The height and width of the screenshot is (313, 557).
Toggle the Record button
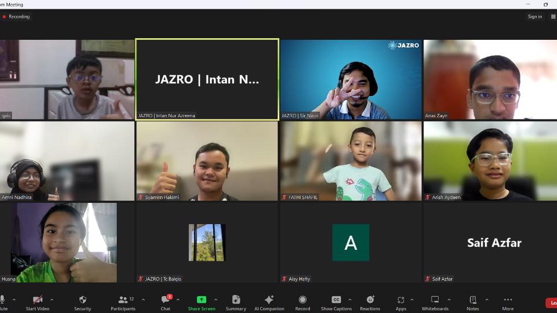click(x=302, y=303)
